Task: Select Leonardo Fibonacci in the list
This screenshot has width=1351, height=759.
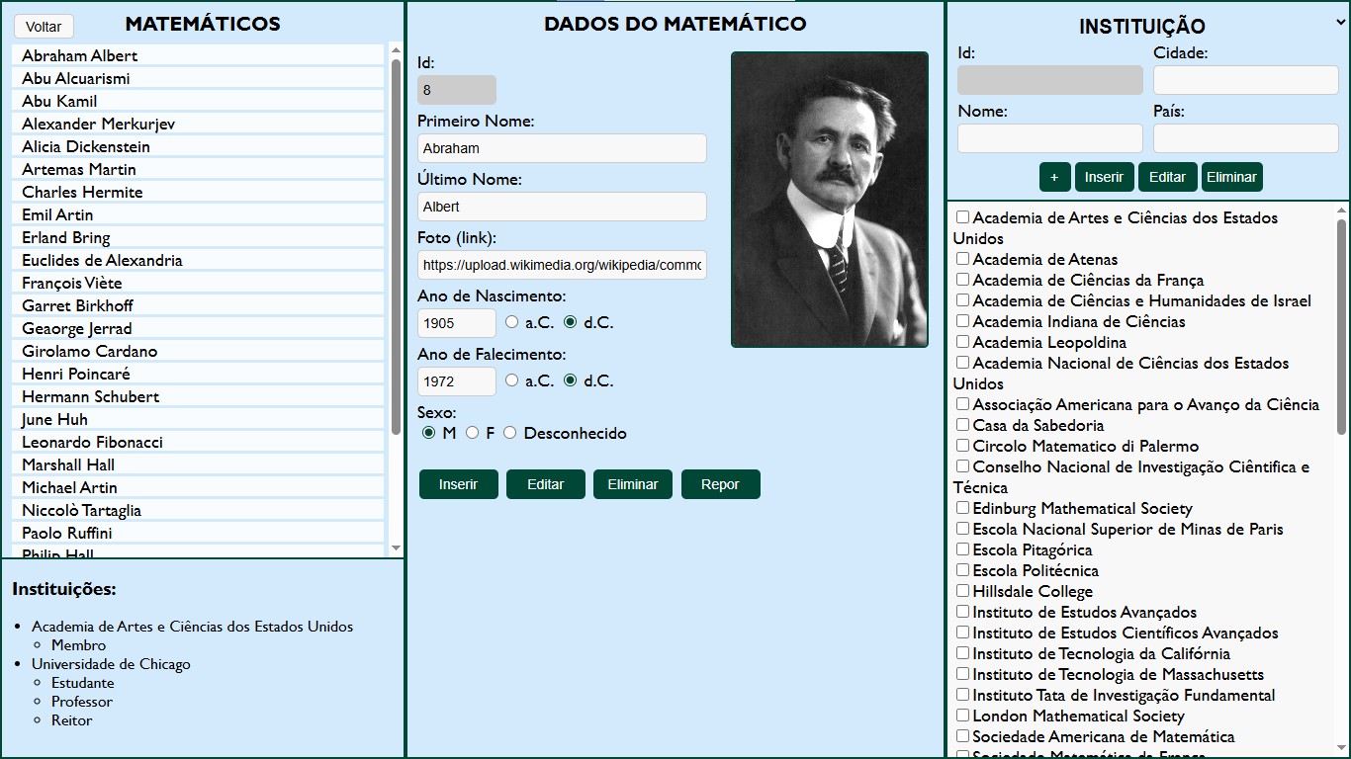Action: [x=198, y=442]
